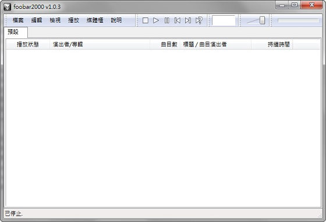This screenshot has height=222, width=326.
Task: Click the 曲目數 column header
Action: (x=165, y=44)
